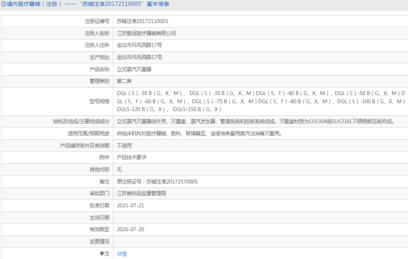Click registrant name 江苏登冠医疗器械有限公司

point(146,33)
